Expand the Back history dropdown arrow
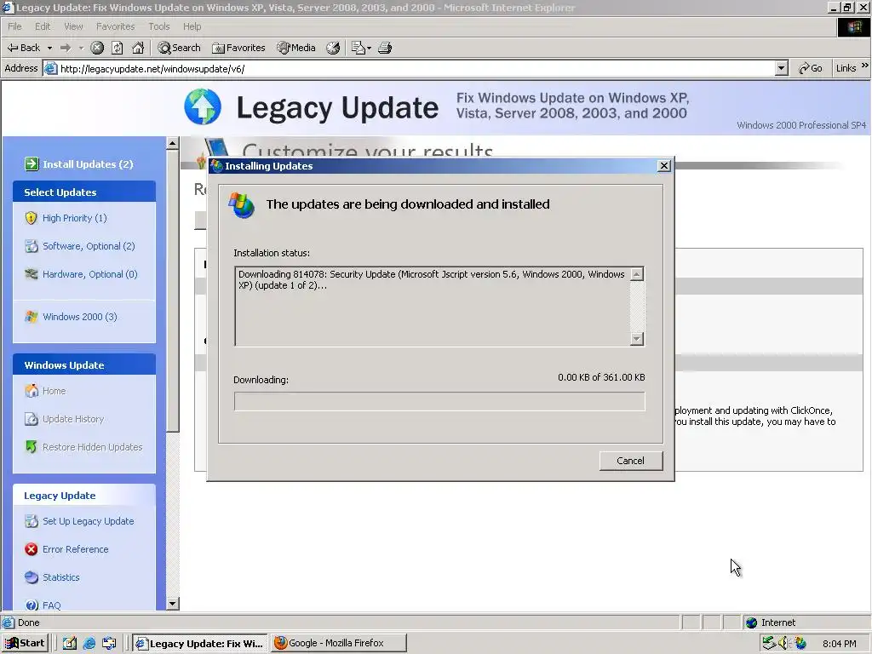This screenshot has height=654, width=872. pyautogui.click(x=49, y=48)
